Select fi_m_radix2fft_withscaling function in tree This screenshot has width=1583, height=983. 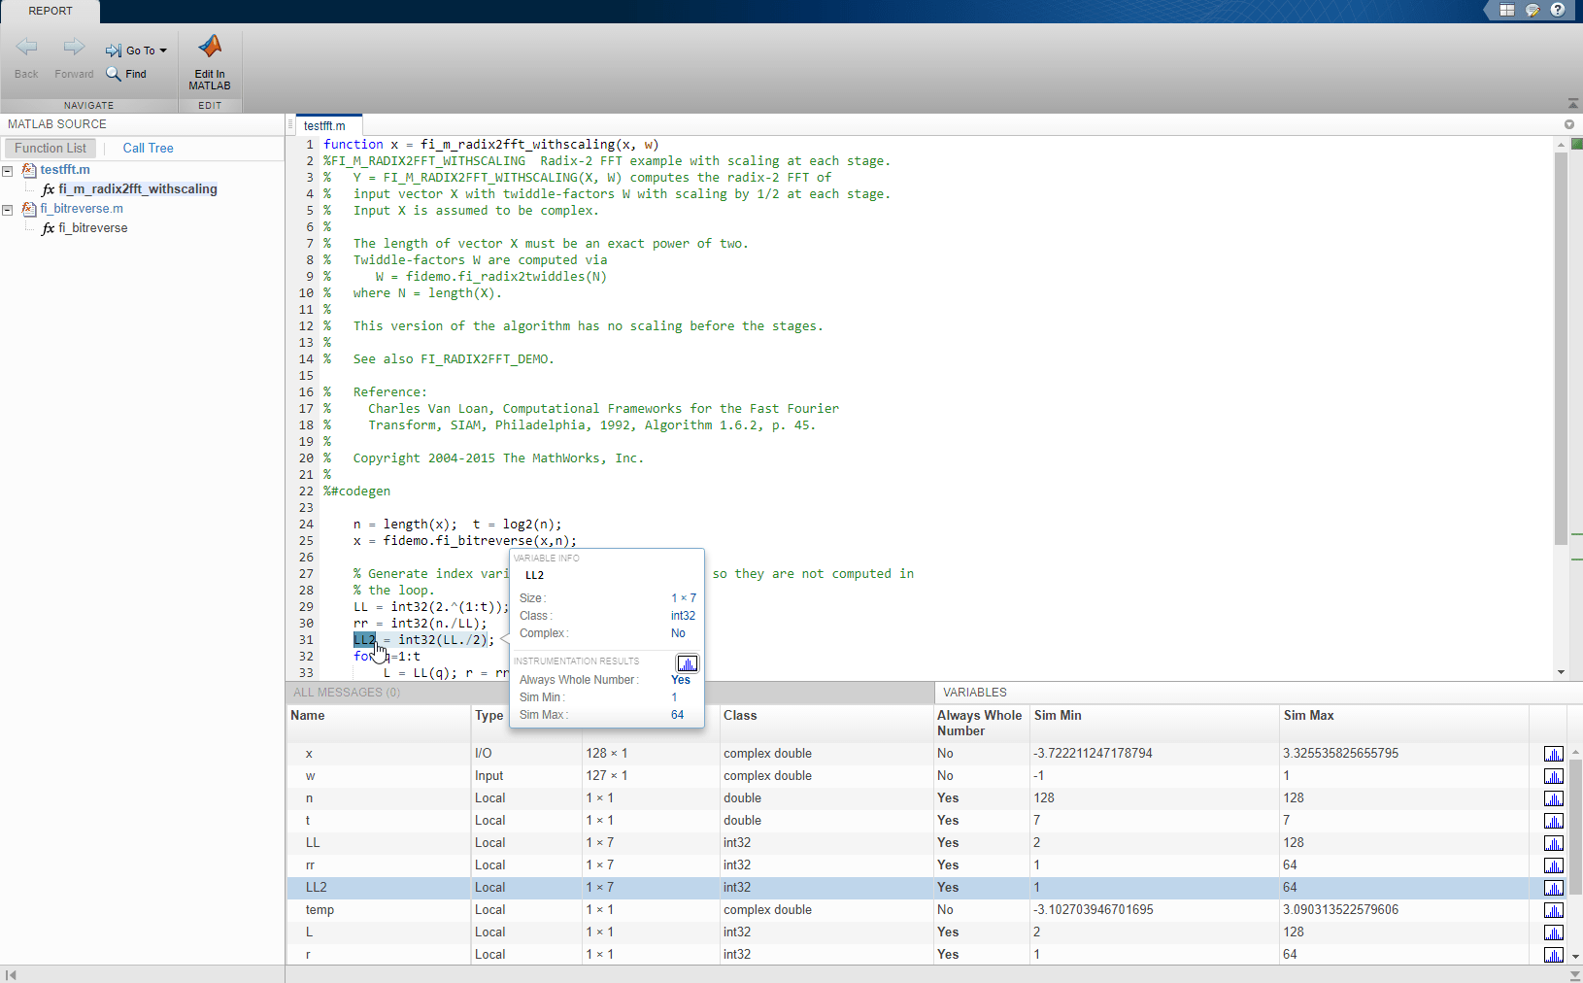point(137,189)
